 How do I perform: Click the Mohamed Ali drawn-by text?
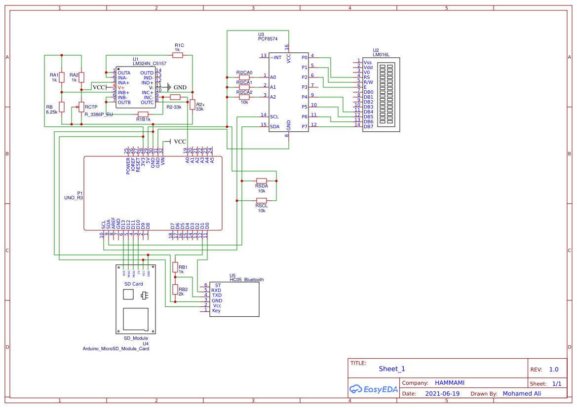[522, 393]
